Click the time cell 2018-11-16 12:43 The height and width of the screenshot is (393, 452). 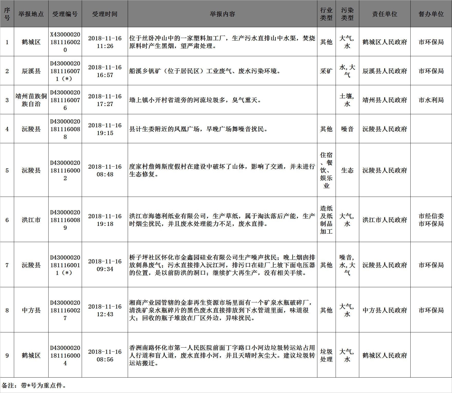click(x=105, y=310)
